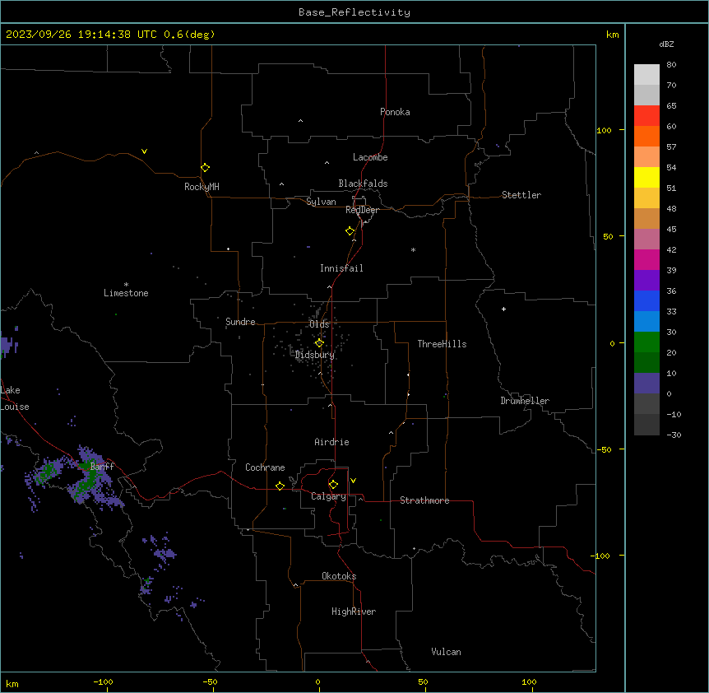This screenshot has width=709, height=693.
Task: Pick the dark blue 36 to 33 legend color
Action: [x=646, y=300]
